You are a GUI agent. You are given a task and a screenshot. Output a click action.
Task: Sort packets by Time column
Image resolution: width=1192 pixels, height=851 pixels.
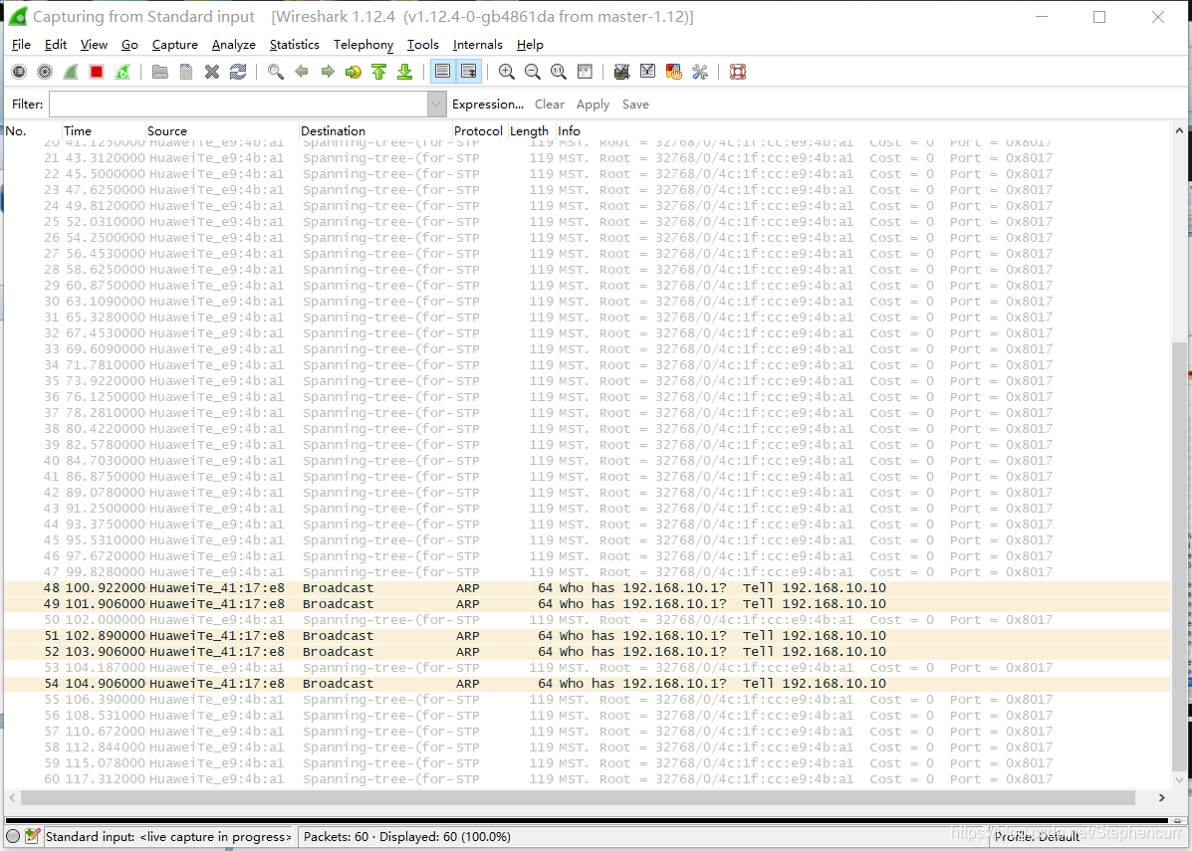point(104,130)
